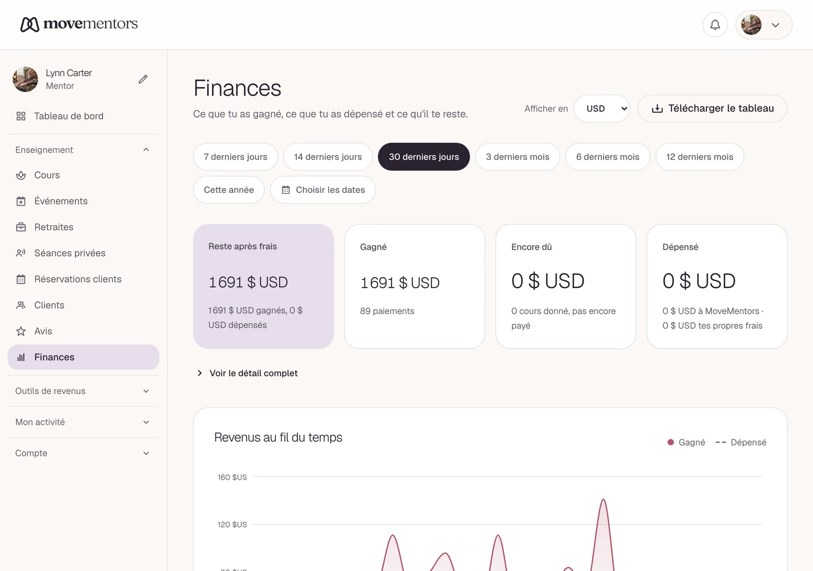Expand the Outils de revenus section

pyautogui.click(x=83, y=391)
